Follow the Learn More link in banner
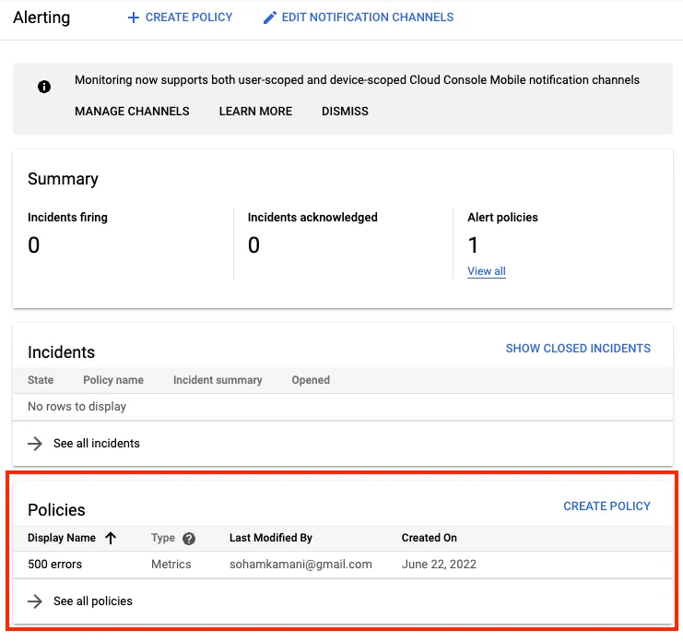This screenshot has width=683, height=643. click(255, 112)
